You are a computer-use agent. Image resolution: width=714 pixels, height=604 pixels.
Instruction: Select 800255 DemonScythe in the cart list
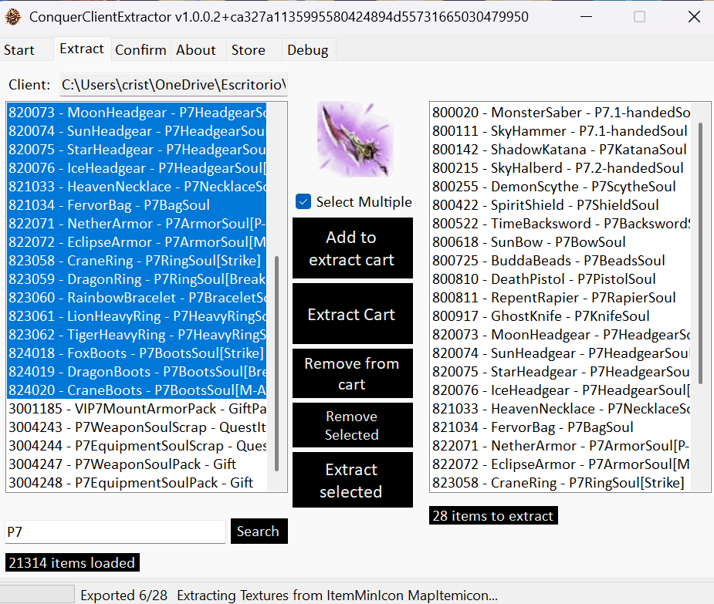pyautogui.click(x=560, y=187)
